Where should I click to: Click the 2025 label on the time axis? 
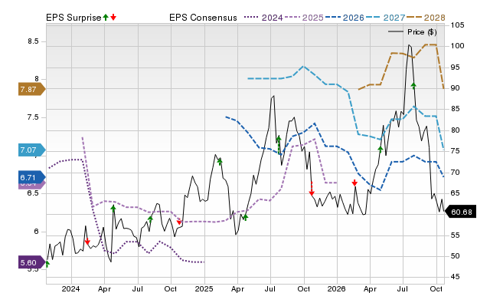click(204, 288)
